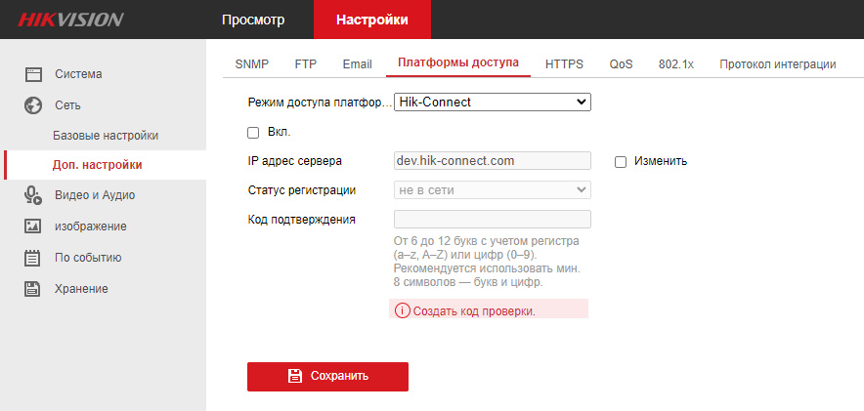Open the Просмотр top menu
The width and height of the screenshot is (864, 411).
point(253,20)
